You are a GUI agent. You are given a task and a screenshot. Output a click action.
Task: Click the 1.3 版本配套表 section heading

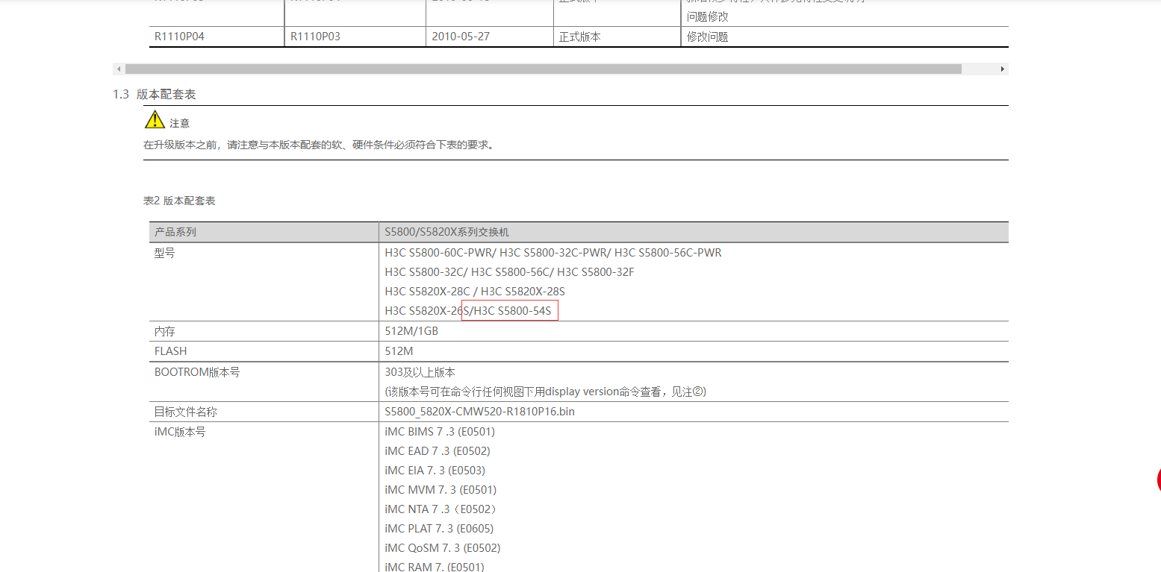click(155, 95)
